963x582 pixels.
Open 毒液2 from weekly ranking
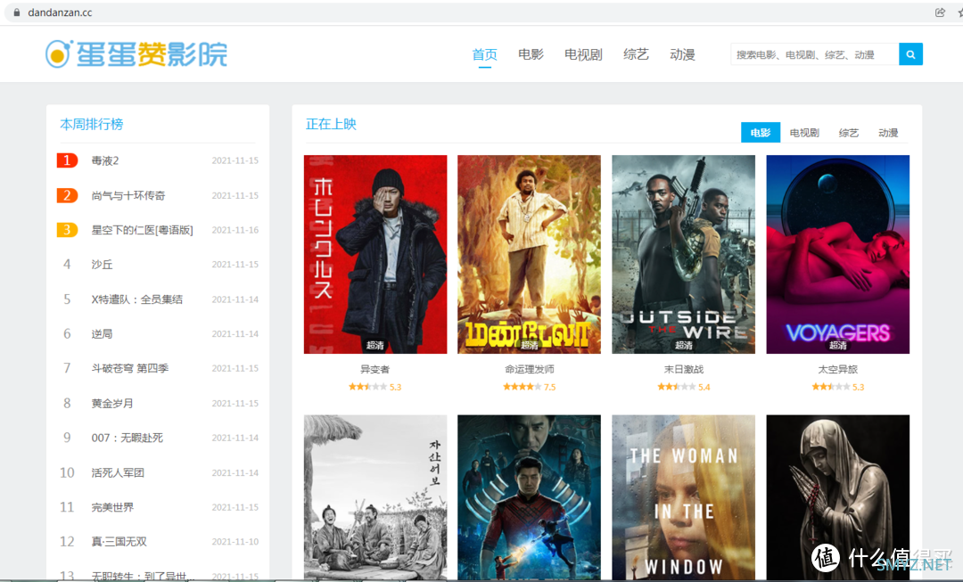click(x=105, y=160)
